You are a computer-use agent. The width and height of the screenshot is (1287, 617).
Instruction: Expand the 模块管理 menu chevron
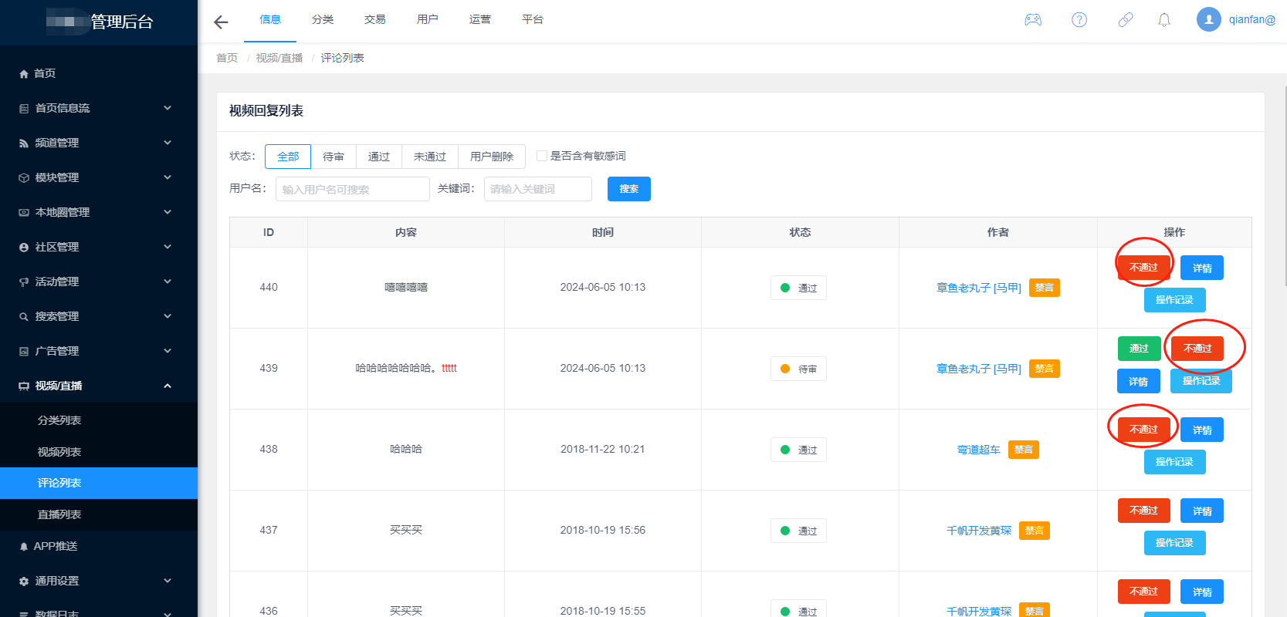[168, 177]
